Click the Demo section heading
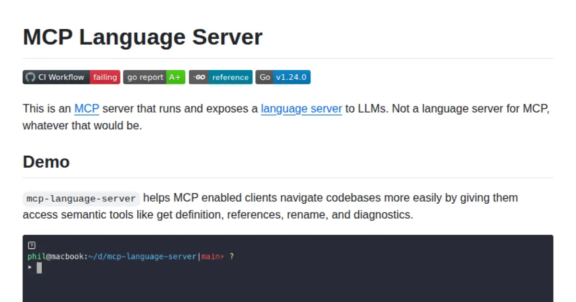 click(46, 162)
